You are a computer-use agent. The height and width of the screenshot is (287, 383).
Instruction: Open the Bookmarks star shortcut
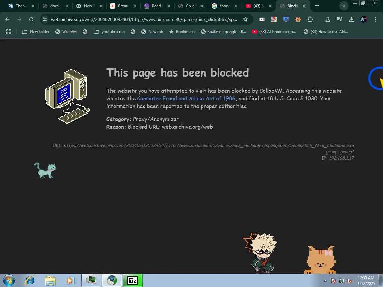(182, 32)
